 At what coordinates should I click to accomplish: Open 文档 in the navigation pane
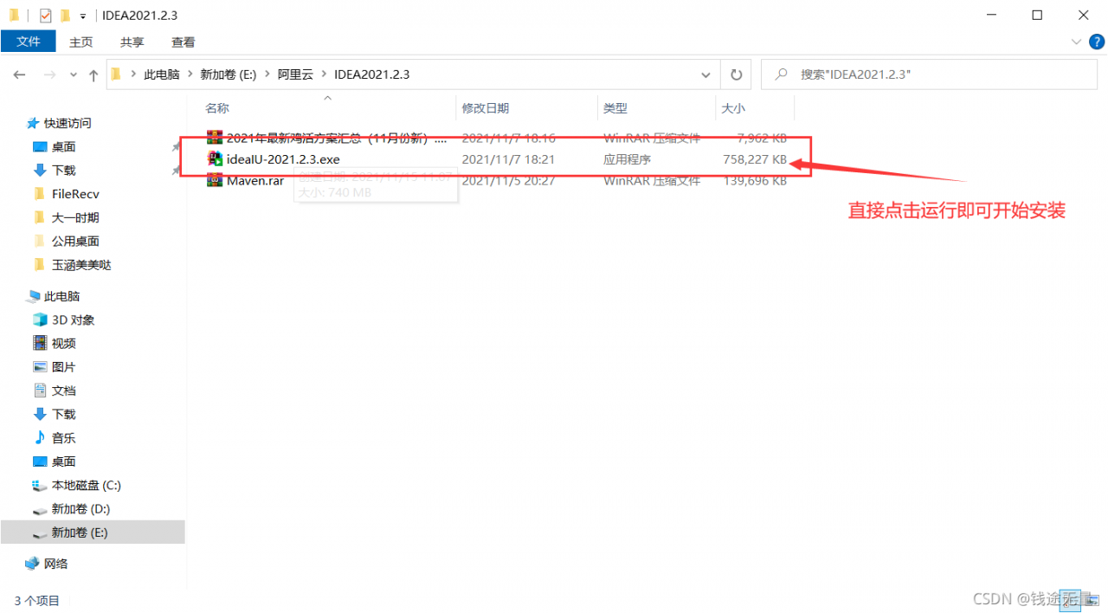(x=63, y=390)
